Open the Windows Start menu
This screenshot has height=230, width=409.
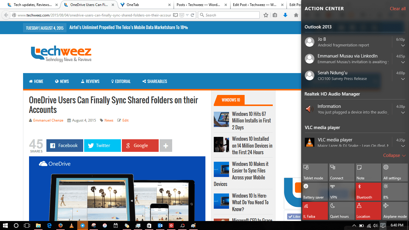coord(5,225)
